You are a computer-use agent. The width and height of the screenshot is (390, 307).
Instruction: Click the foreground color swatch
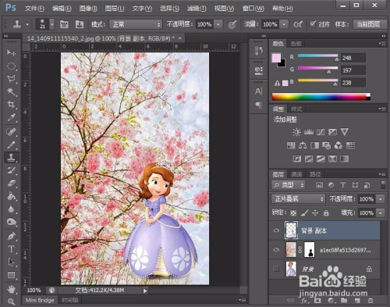click(x=276, y=58)
